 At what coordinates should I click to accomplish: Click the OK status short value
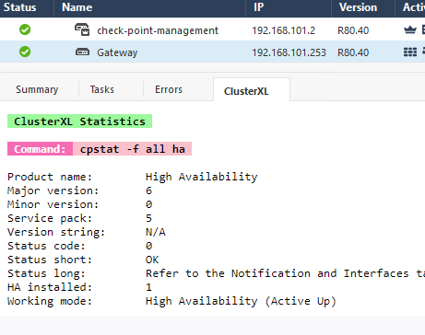click(x=152, y=260)
